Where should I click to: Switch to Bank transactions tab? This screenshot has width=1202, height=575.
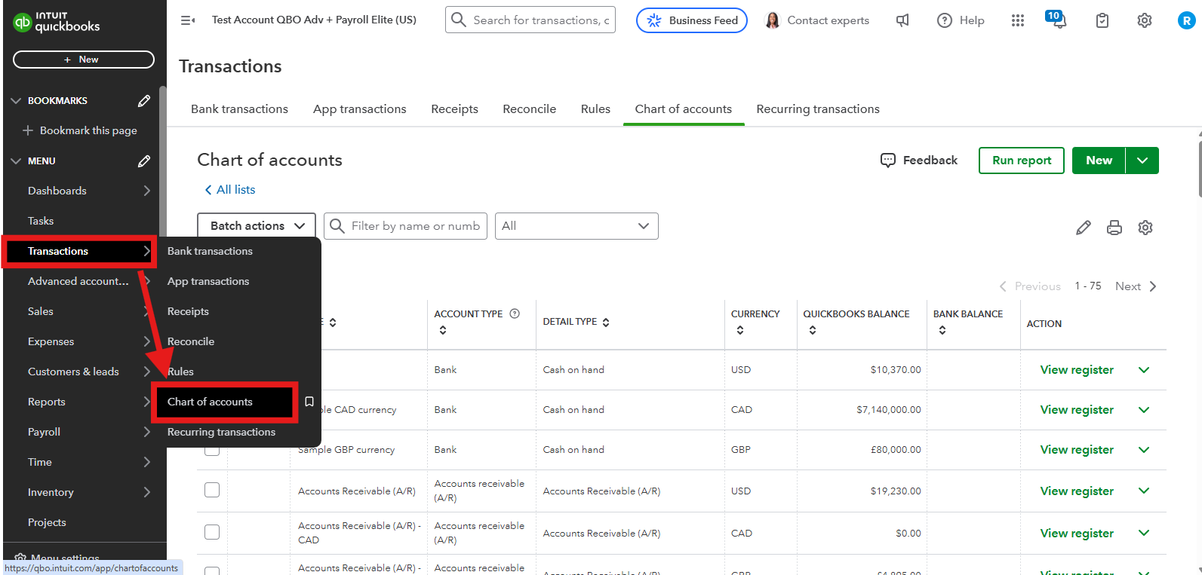[x=239, y=109]
